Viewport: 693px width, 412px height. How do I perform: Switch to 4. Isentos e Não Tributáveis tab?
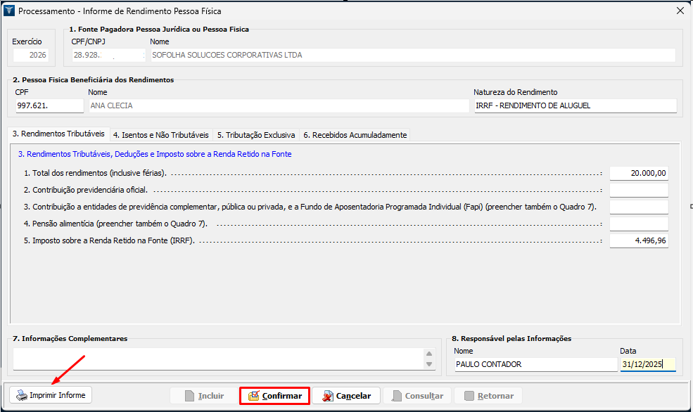tap(161, 134)
